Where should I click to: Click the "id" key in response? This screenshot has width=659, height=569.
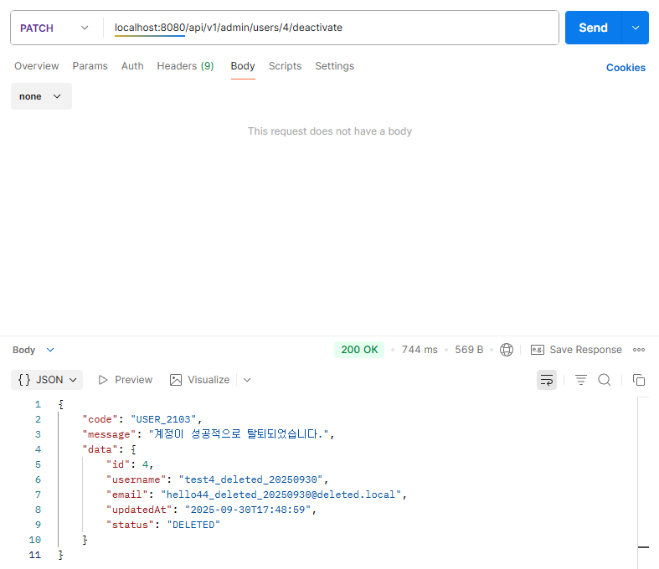coord(118,464)
